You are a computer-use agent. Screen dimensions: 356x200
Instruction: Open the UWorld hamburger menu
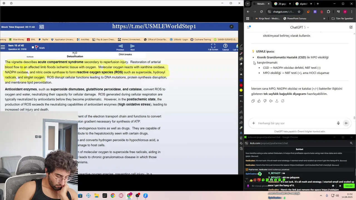pyautogui.click(x=3, y=47)
